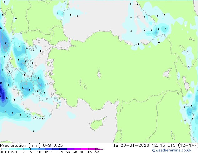
Task: Click the 30–35 mm purple legend box
Action: pyautogui.click(x=70, y=149)
